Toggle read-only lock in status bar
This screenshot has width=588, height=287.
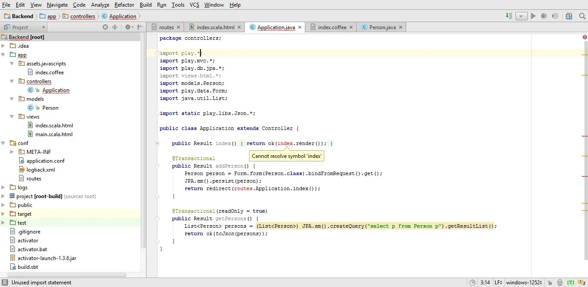point(550,283)
